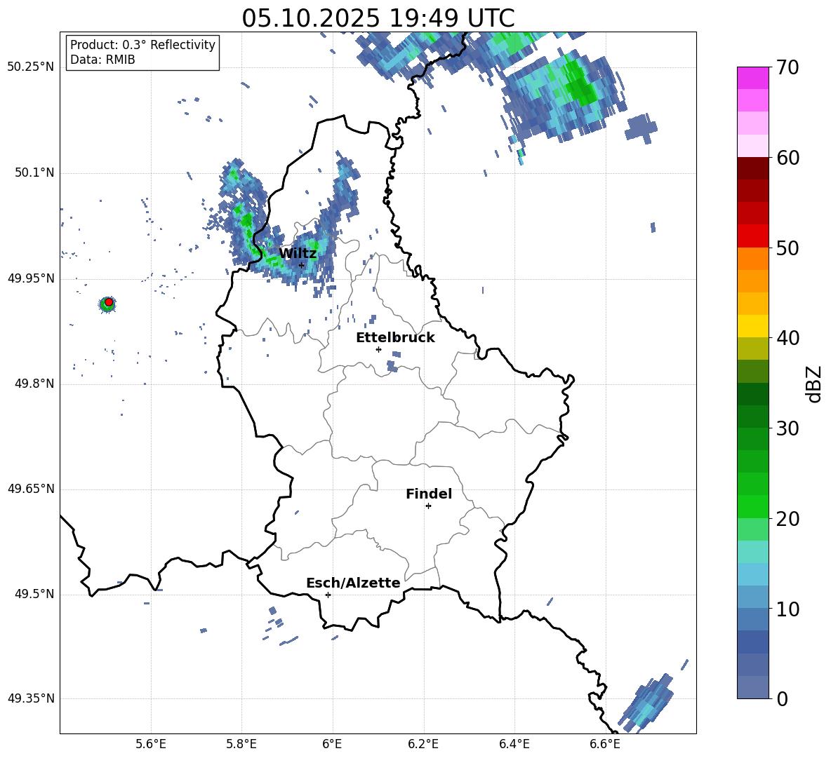Select the Ettelbruck city label

point(395,338)
